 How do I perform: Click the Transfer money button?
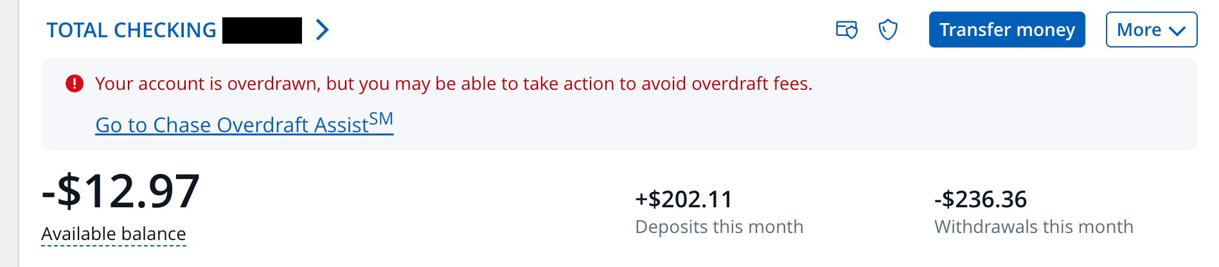coord(1006,30)
